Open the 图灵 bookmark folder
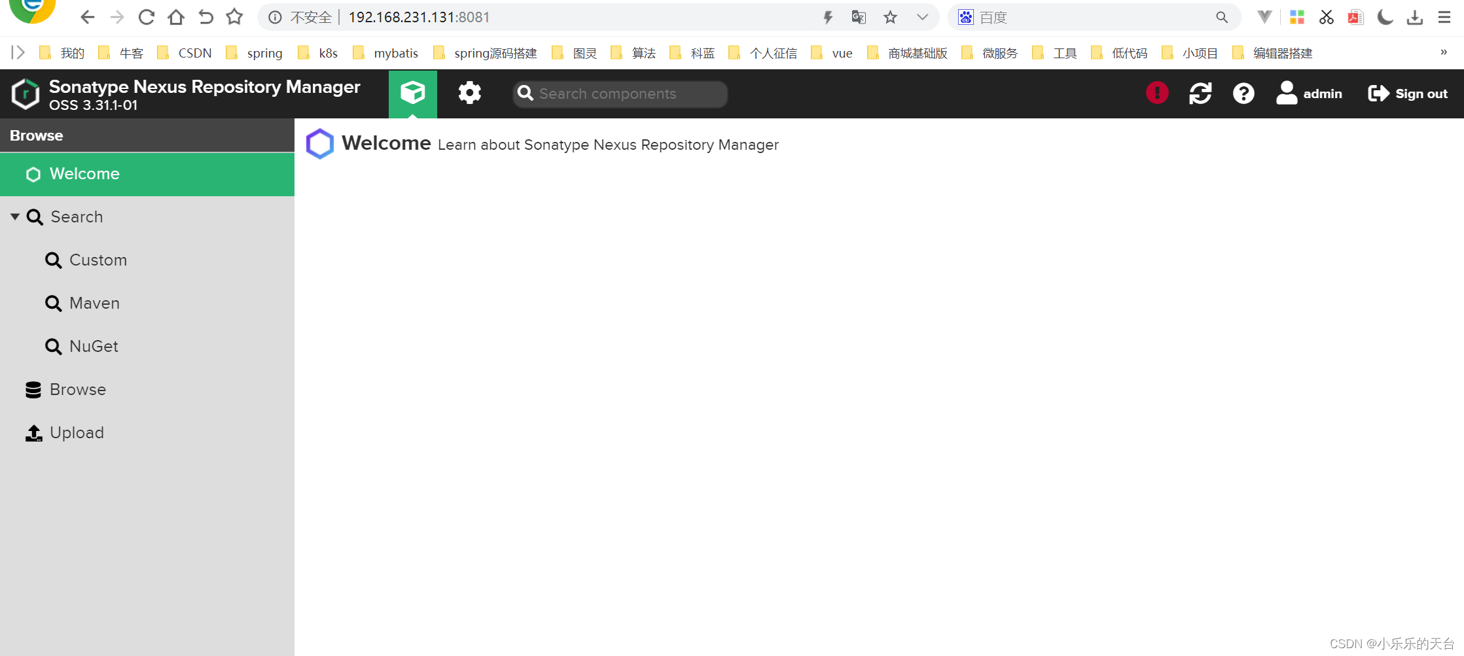Viewport: 1464px width, 656px height. (575, 53)
